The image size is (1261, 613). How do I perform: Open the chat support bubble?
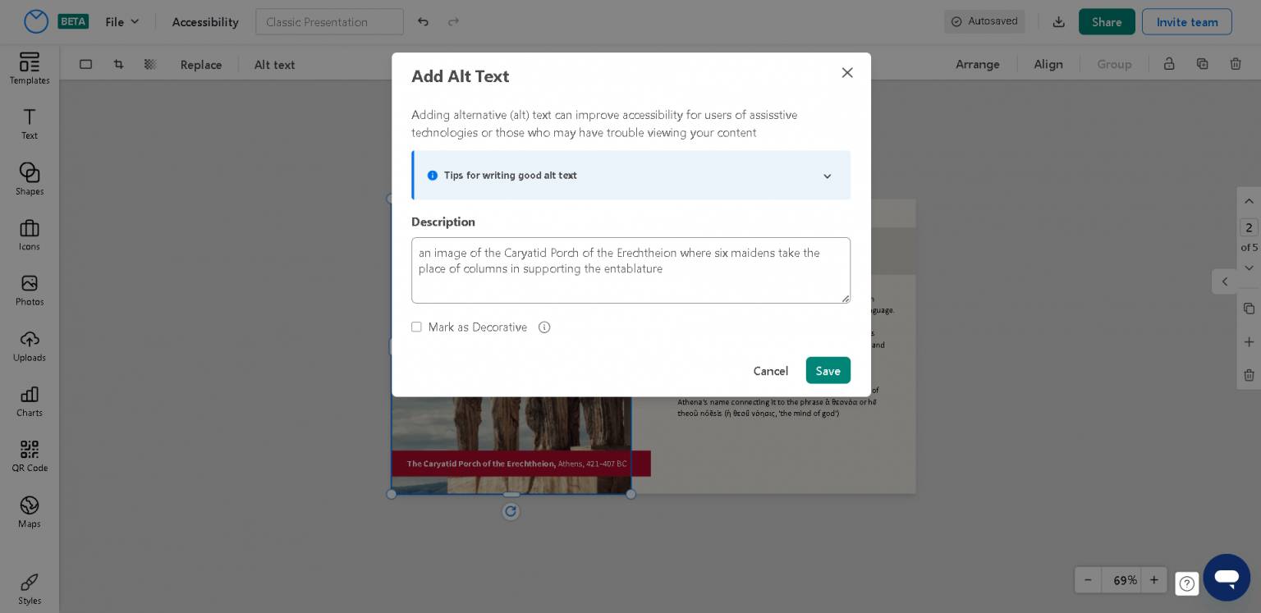[x=1227, y=577]
